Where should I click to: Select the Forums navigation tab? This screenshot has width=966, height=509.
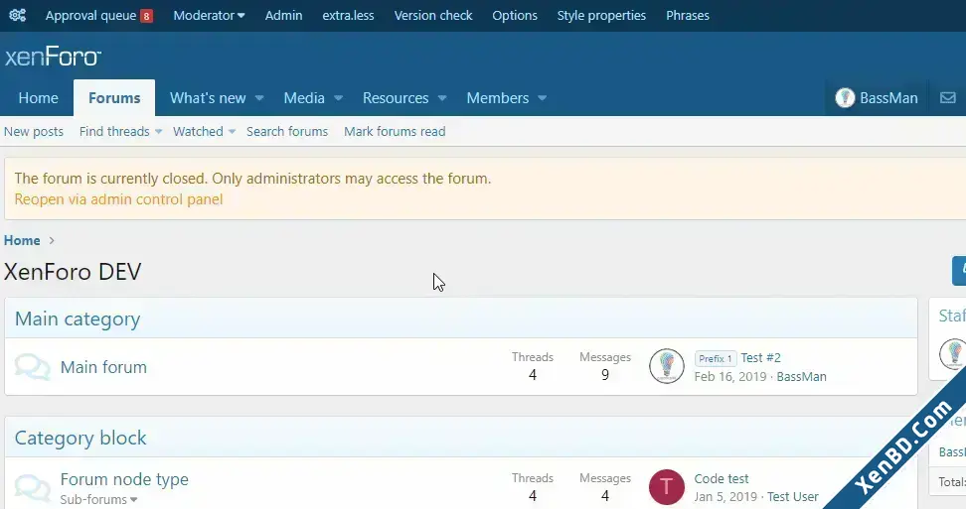coord(114,98)
